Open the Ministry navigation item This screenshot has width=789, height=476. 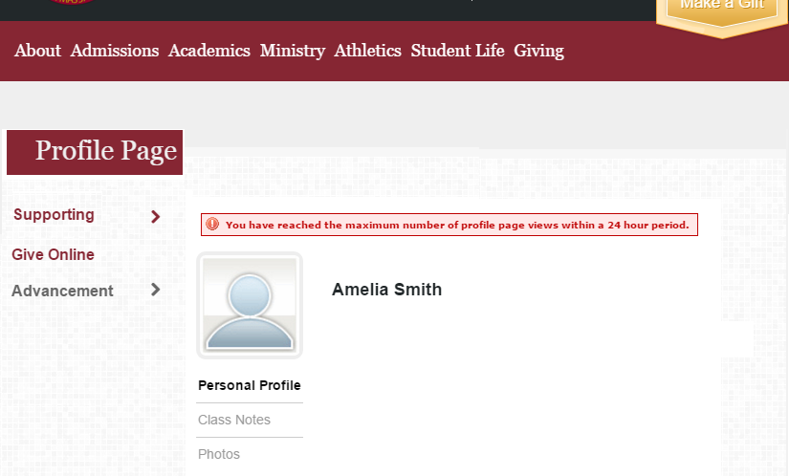pyautogui.click(x=293, y=51)
